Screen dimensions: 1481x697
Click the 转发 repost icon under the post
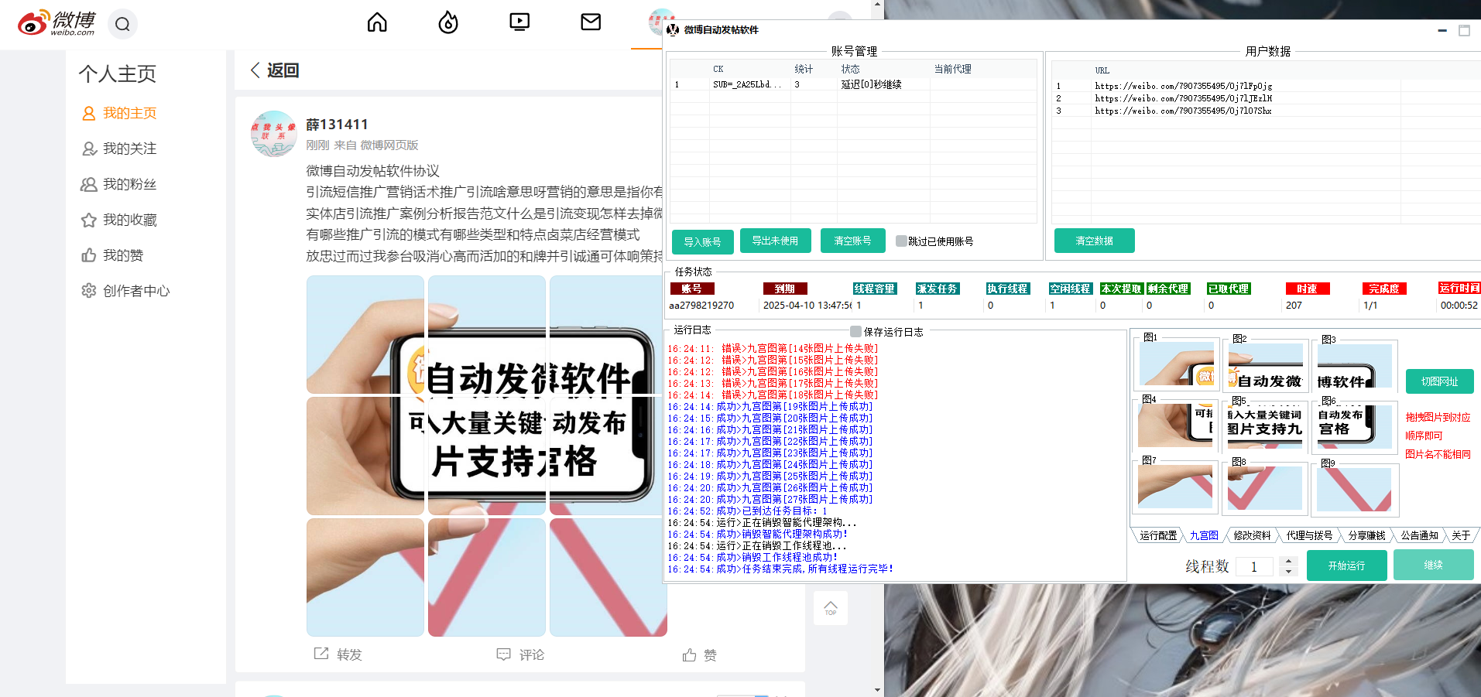pos(321,654)
